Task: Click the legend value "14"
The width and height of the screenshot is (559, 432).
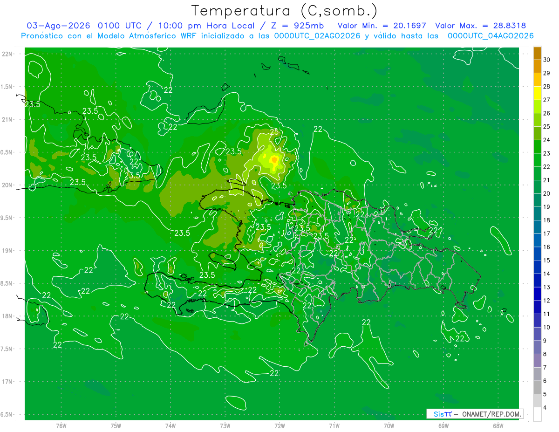Action: click(x=547, y=274)
